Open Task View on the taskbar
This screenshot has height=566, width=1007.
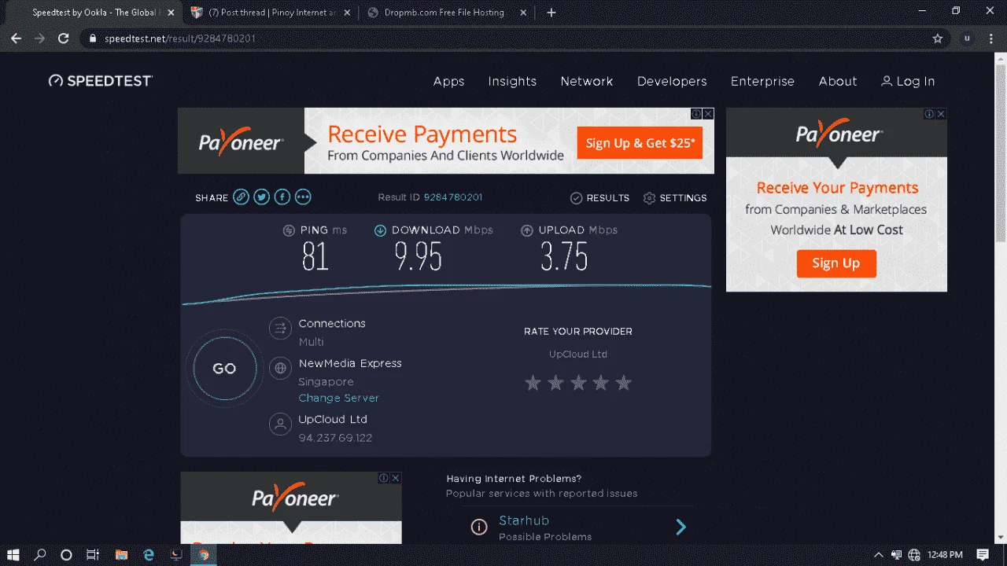coord(92,555)
